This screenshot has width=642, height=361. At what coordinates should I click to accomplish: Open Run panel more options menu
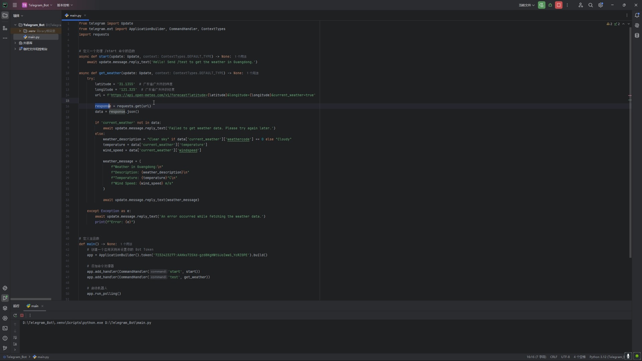tap(30, 316)
